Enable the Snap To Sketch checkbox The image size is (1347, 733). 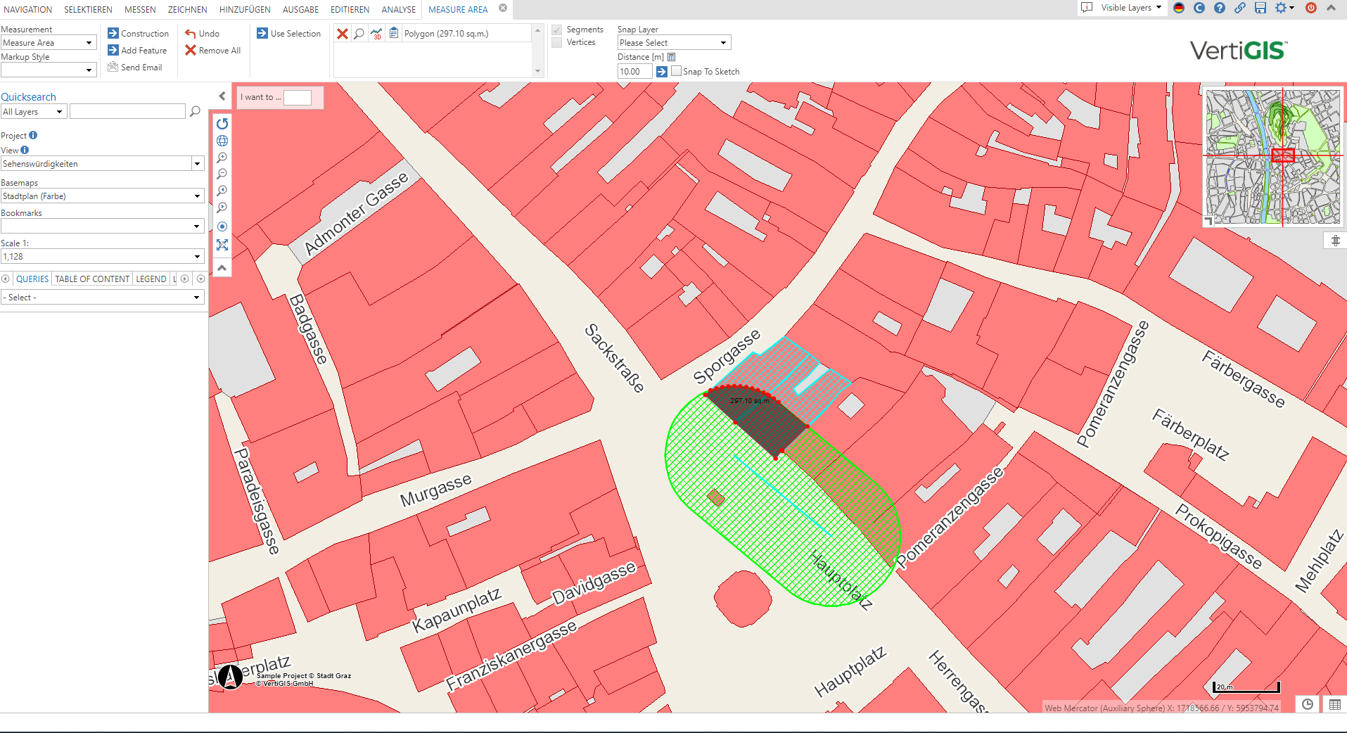click(676, 71)
